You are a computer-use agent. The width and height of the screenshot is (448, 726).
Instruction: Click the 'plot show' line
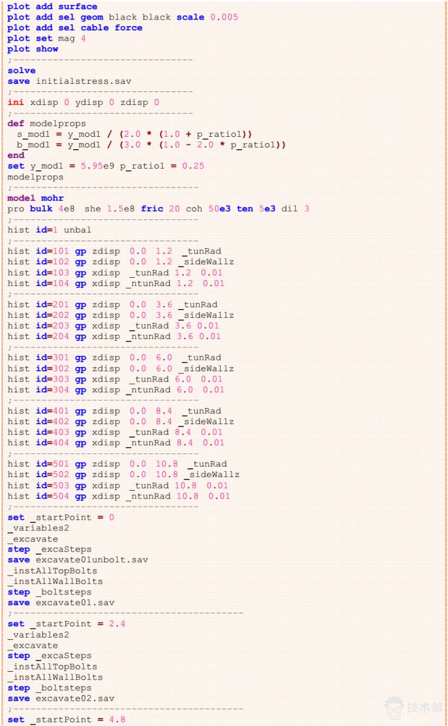point(32,49)
